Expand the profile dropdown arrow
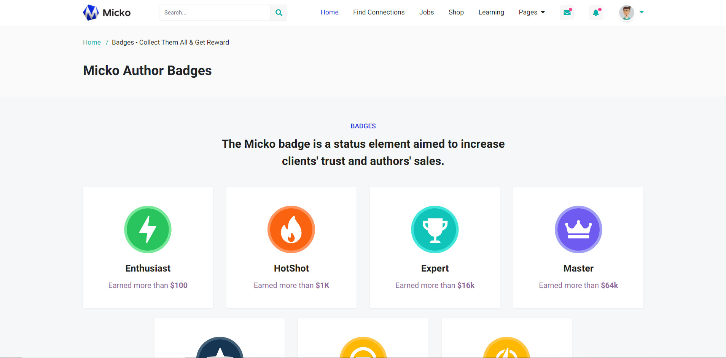726x358 pixels. click(642, 13)
